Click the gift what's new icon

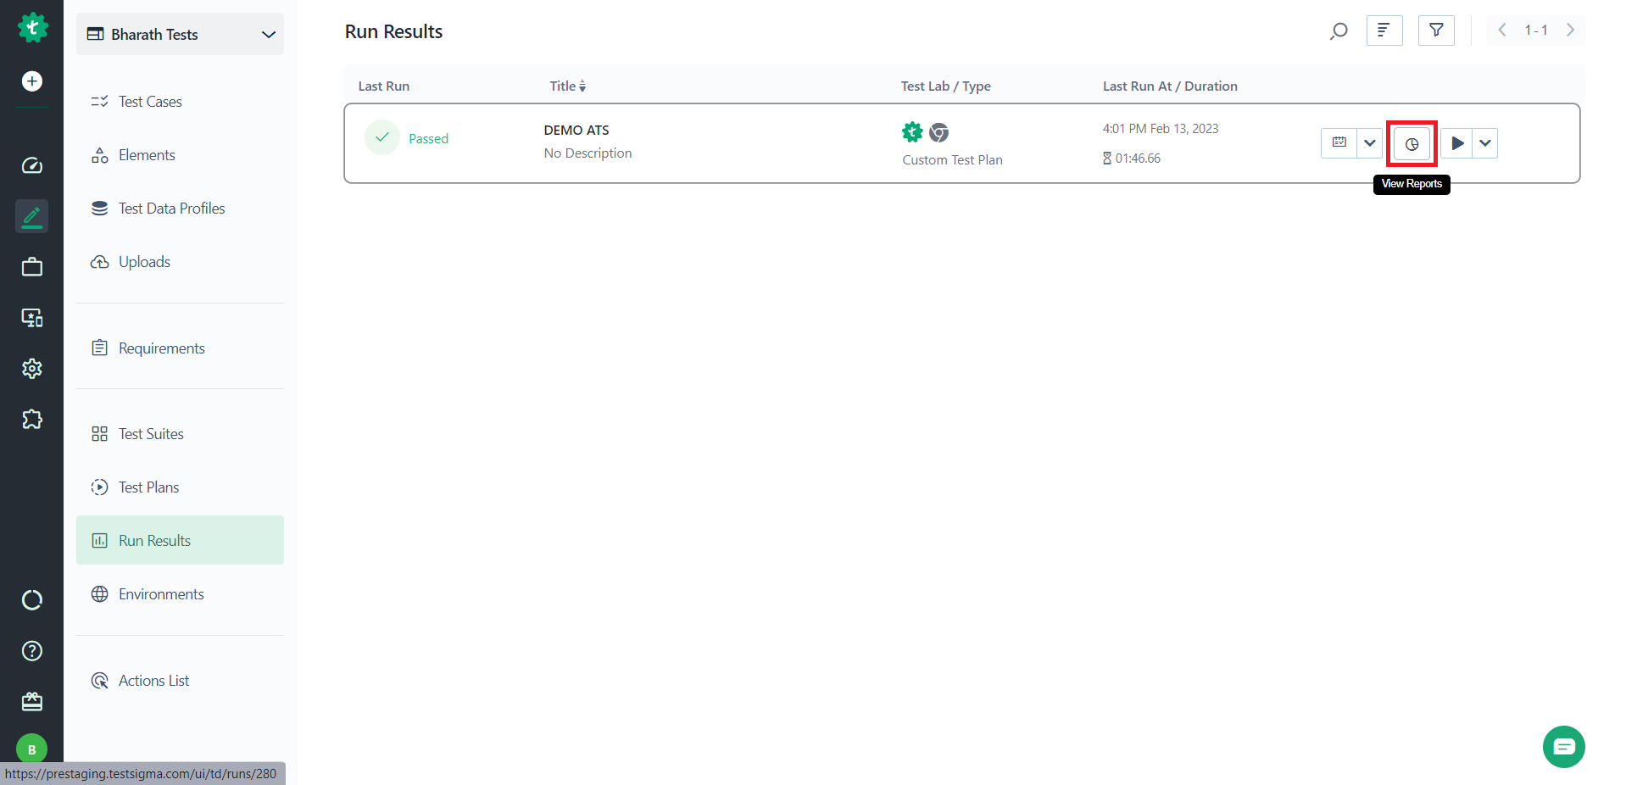pos(32,702)
